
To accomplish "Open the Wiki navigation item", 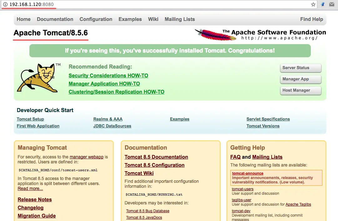I will click(153, 19).
